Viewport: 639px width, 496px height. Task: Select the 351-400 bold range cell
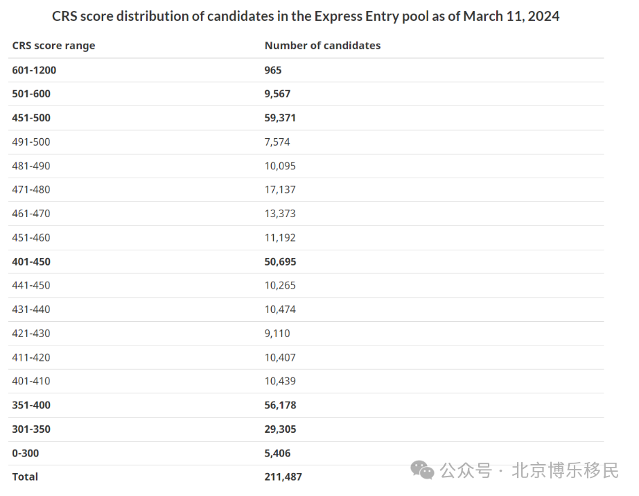coord(31,405)
